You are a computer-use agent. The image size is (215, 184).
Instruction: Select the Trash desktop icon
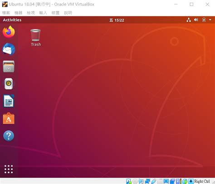click(36, 38)
